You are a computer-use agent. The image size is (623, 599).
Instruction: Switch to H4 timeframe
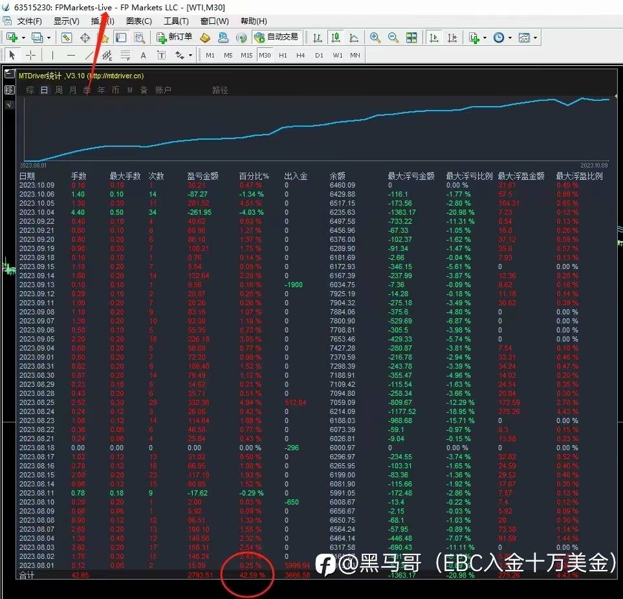pos(301,55)
